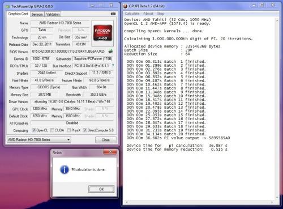Click the Stop menu item in GPUPI
This screenshot has height=209, width=283.
pos(161,14)
